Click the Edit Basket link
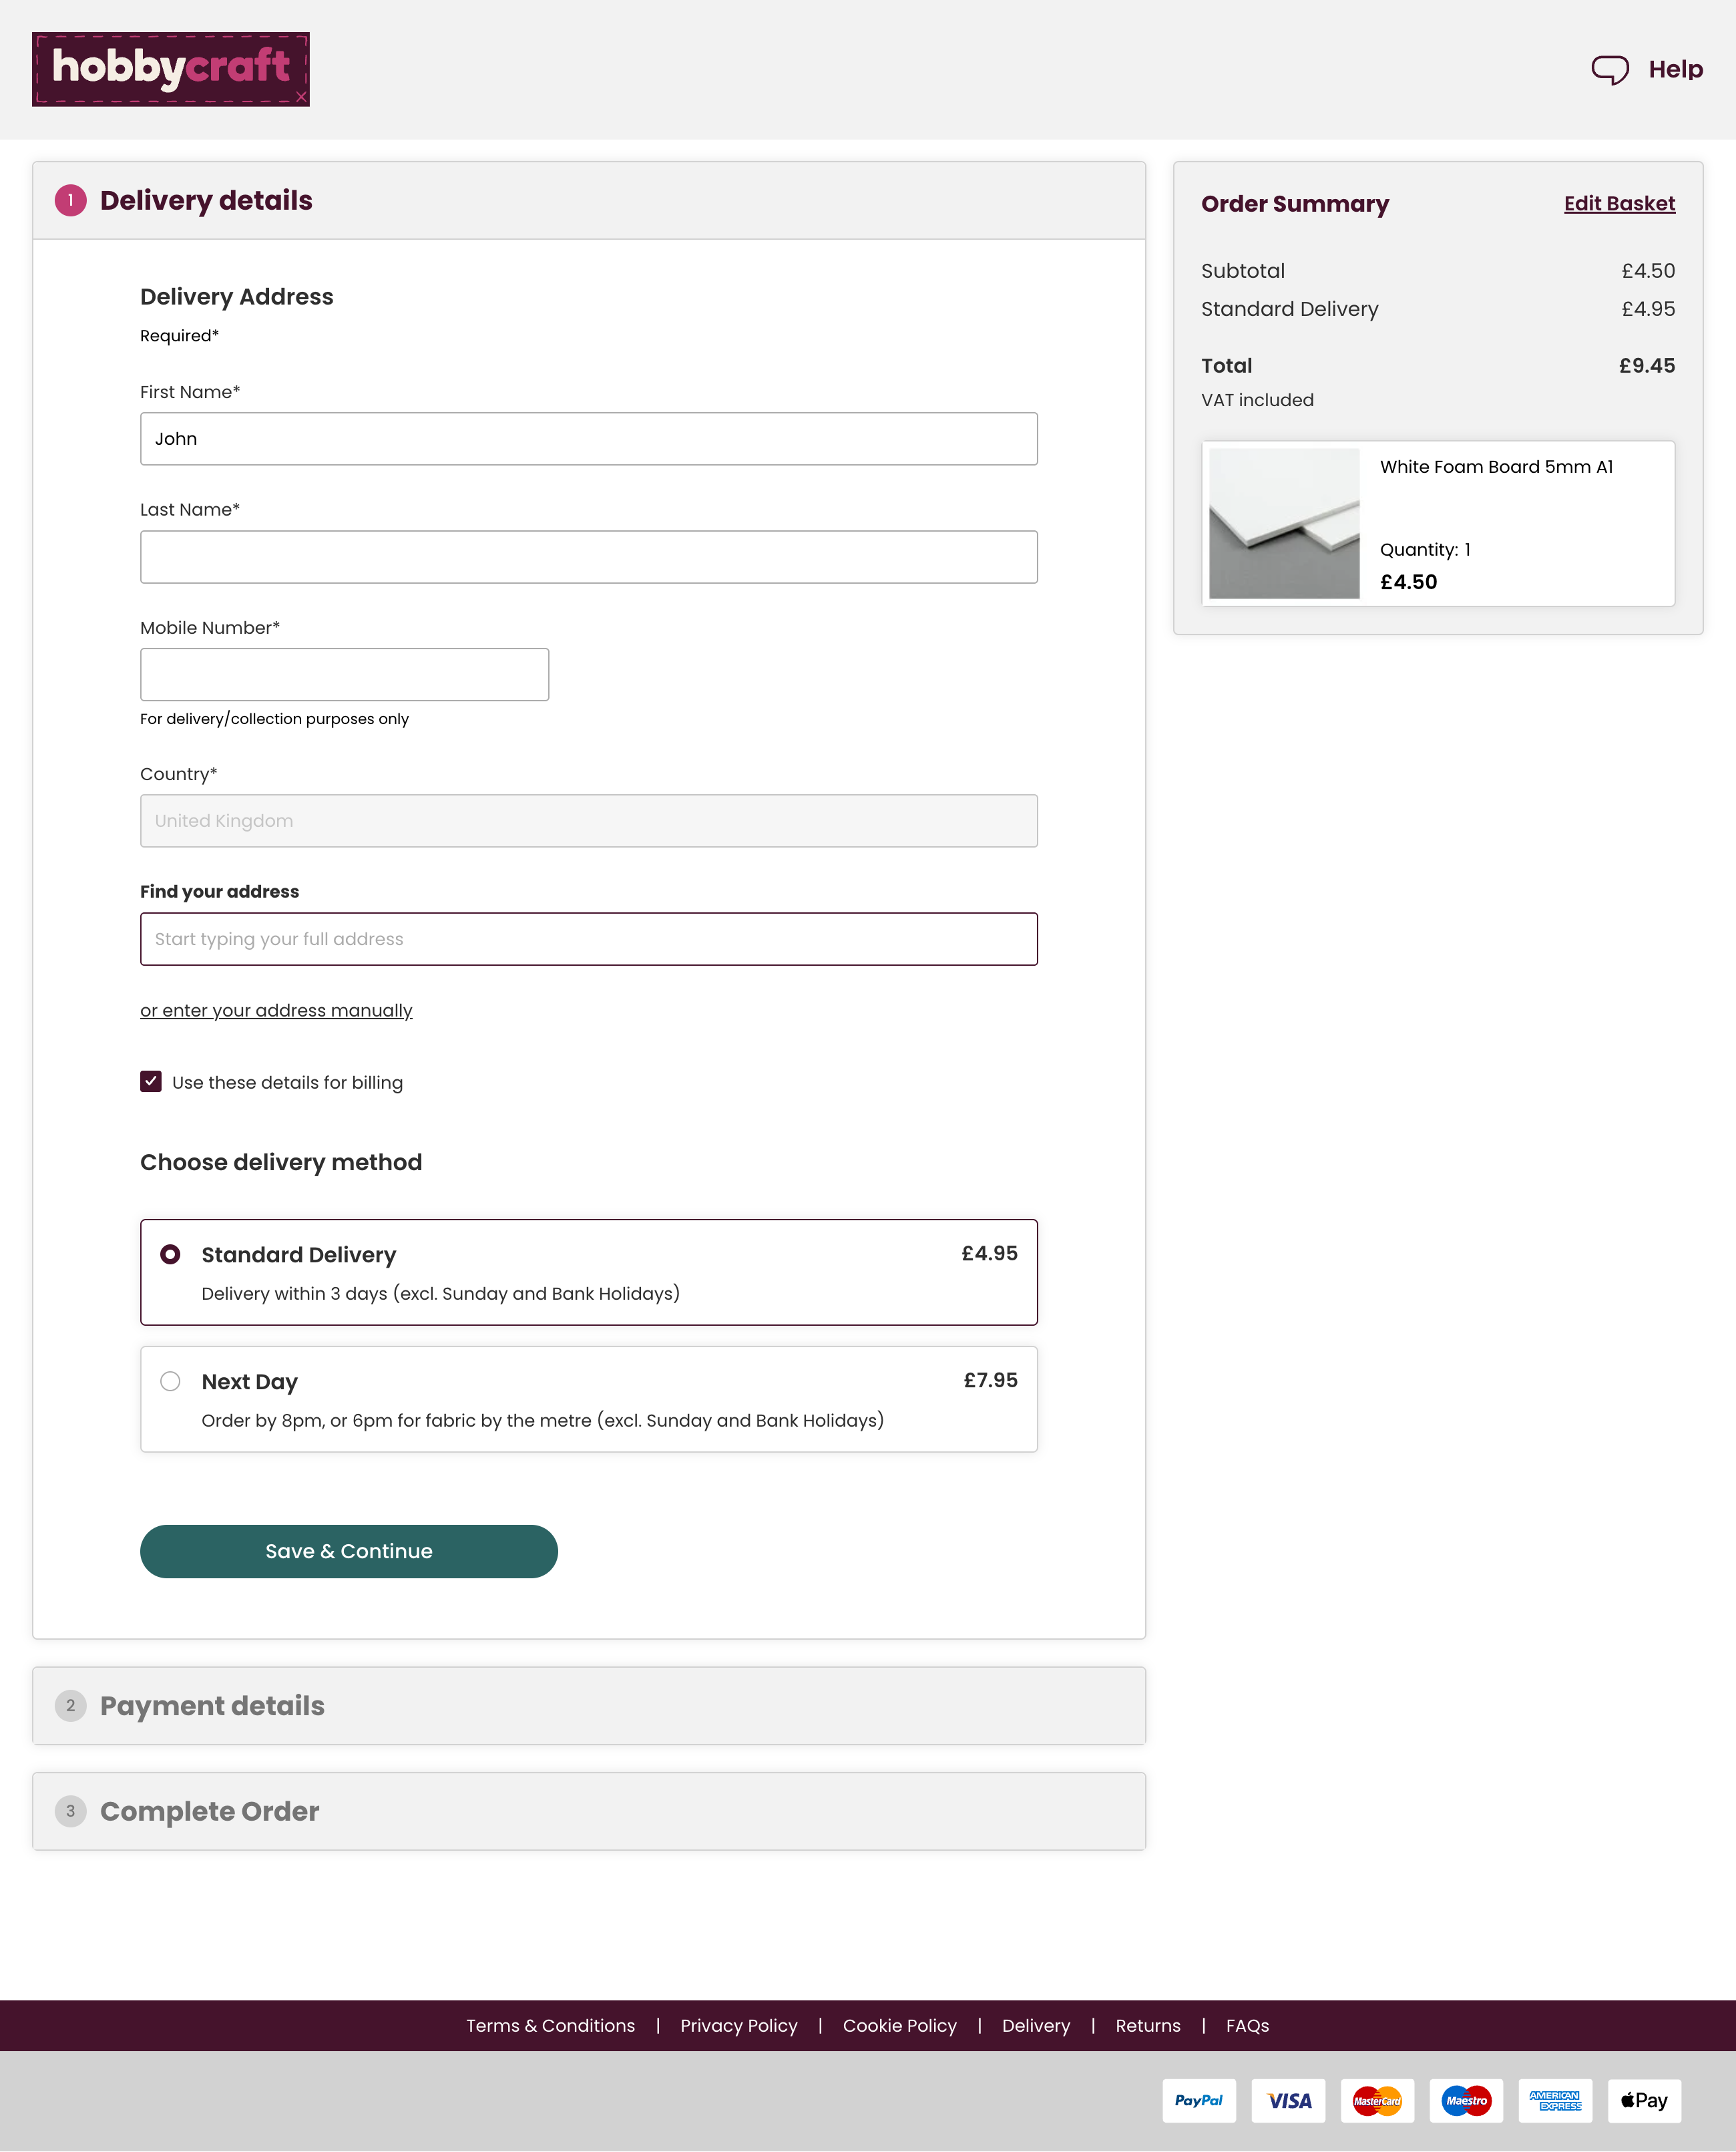The width and height of the screenshot is (1736, 2152). pyautogui.click(x=1619, y=204)
